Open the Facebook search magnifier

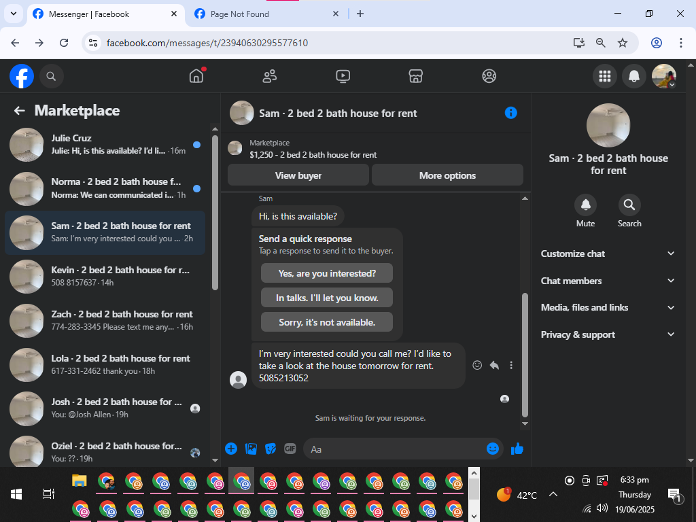pos(51,76)
